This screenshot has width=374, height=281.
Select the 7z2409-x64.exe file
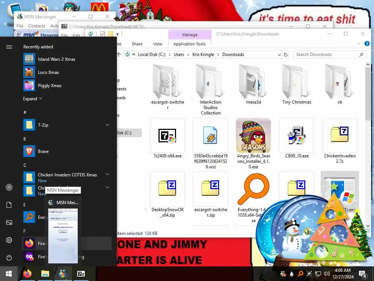(x=167, y=139)
